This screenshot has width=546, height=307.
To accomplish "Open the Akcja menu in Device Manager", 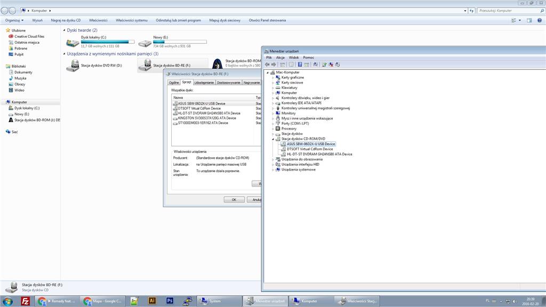I will tap(280, 58).
